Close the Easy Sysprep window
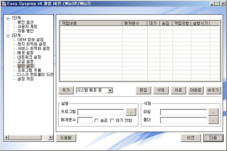This screenshot has width=227, height=151. tap(223, 4)
